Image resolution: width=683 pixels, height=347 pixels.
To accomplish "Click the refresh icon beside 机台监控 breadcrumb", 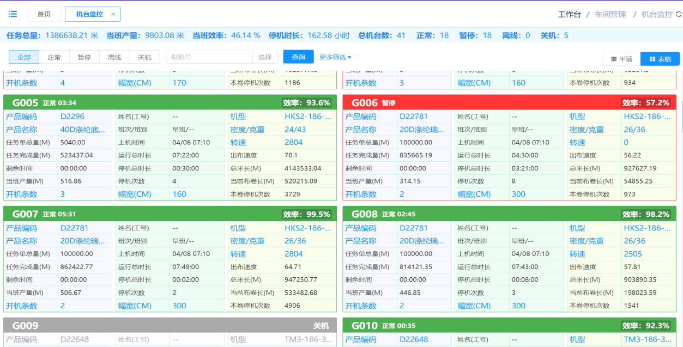I will pos(678,15).
